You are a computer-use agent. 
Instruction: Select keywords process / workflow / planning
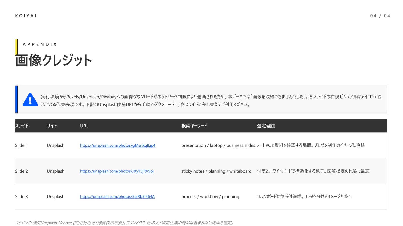[210, 197]
